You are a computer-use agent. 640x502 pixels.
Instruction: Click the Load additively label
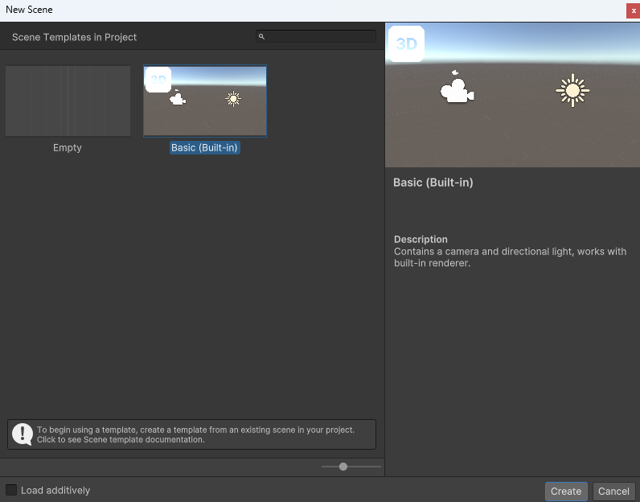(55, 490)
